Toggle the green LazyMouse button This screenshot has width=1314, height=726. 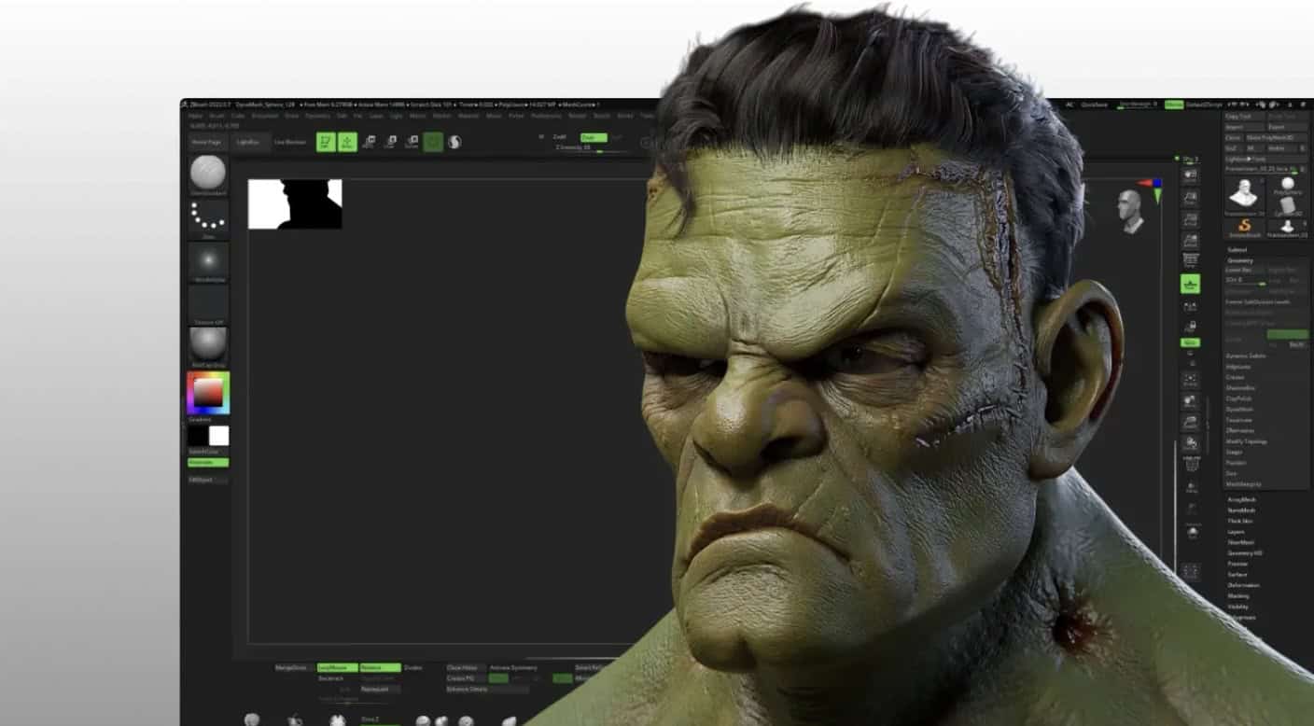(337, 668)
